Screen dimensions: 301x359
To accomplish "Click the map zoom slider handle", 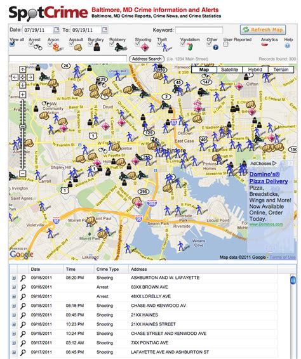I will [x=22, y=126].
